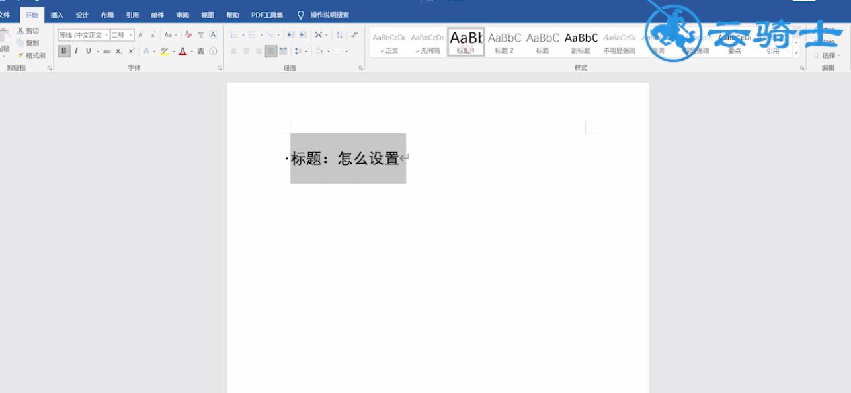Image resolution: width=851 pixels, height=393 pixels.
Task: Click the character border icon
Action: [213, 34]
